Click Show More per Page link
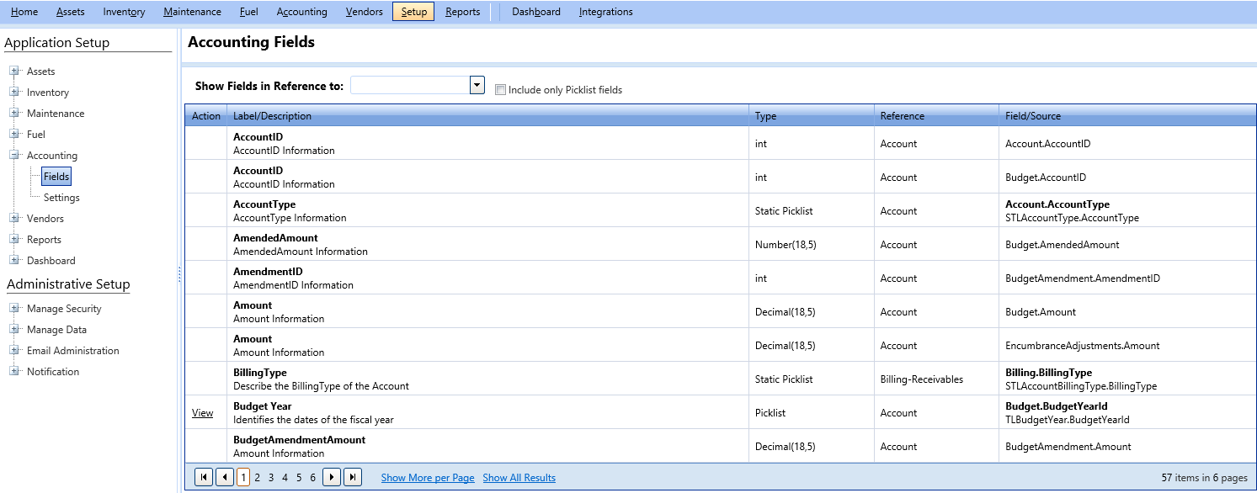The width and height of the screenshot is (1257, 493). pos(428,478)
